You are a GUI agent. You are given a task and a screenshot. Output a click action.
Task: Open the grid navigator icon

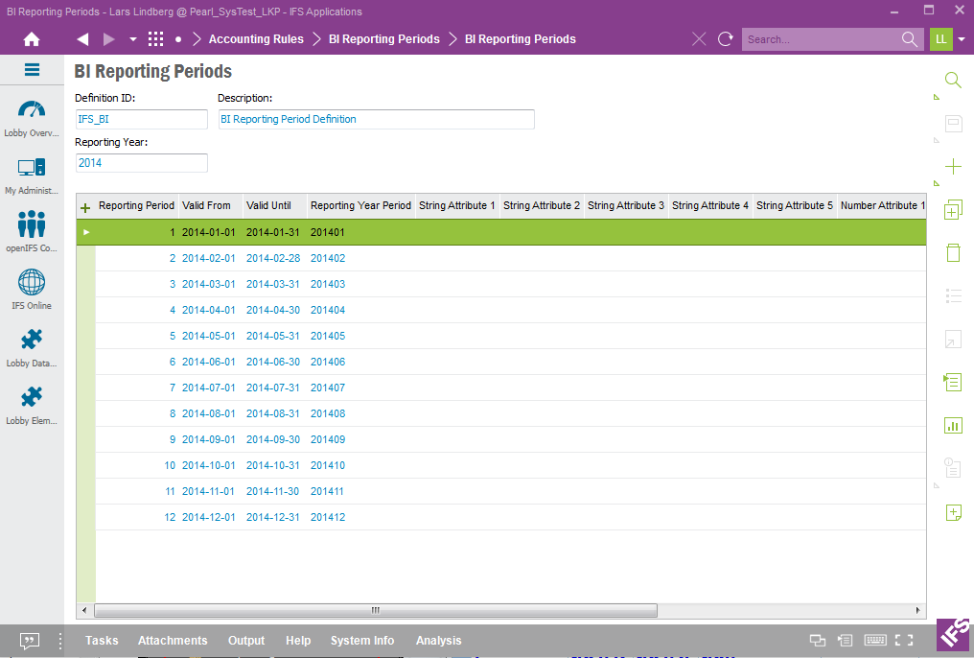click(156, 39)
